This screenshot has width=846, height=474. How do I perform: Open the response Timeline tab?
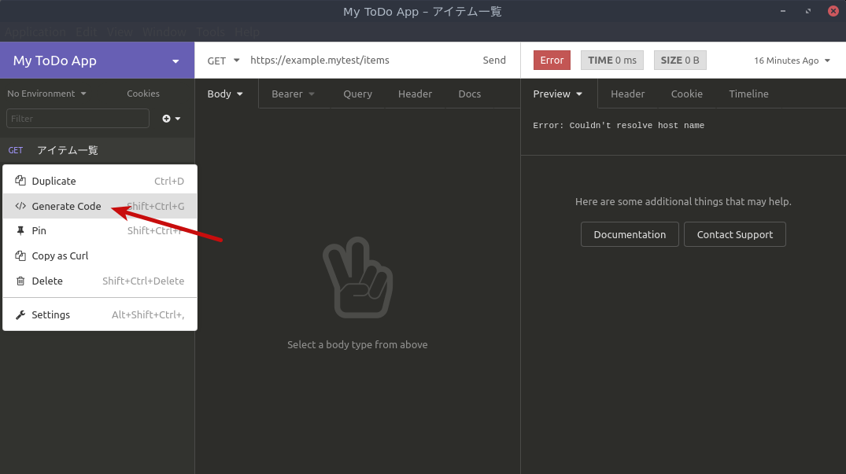tap(748, 94)
